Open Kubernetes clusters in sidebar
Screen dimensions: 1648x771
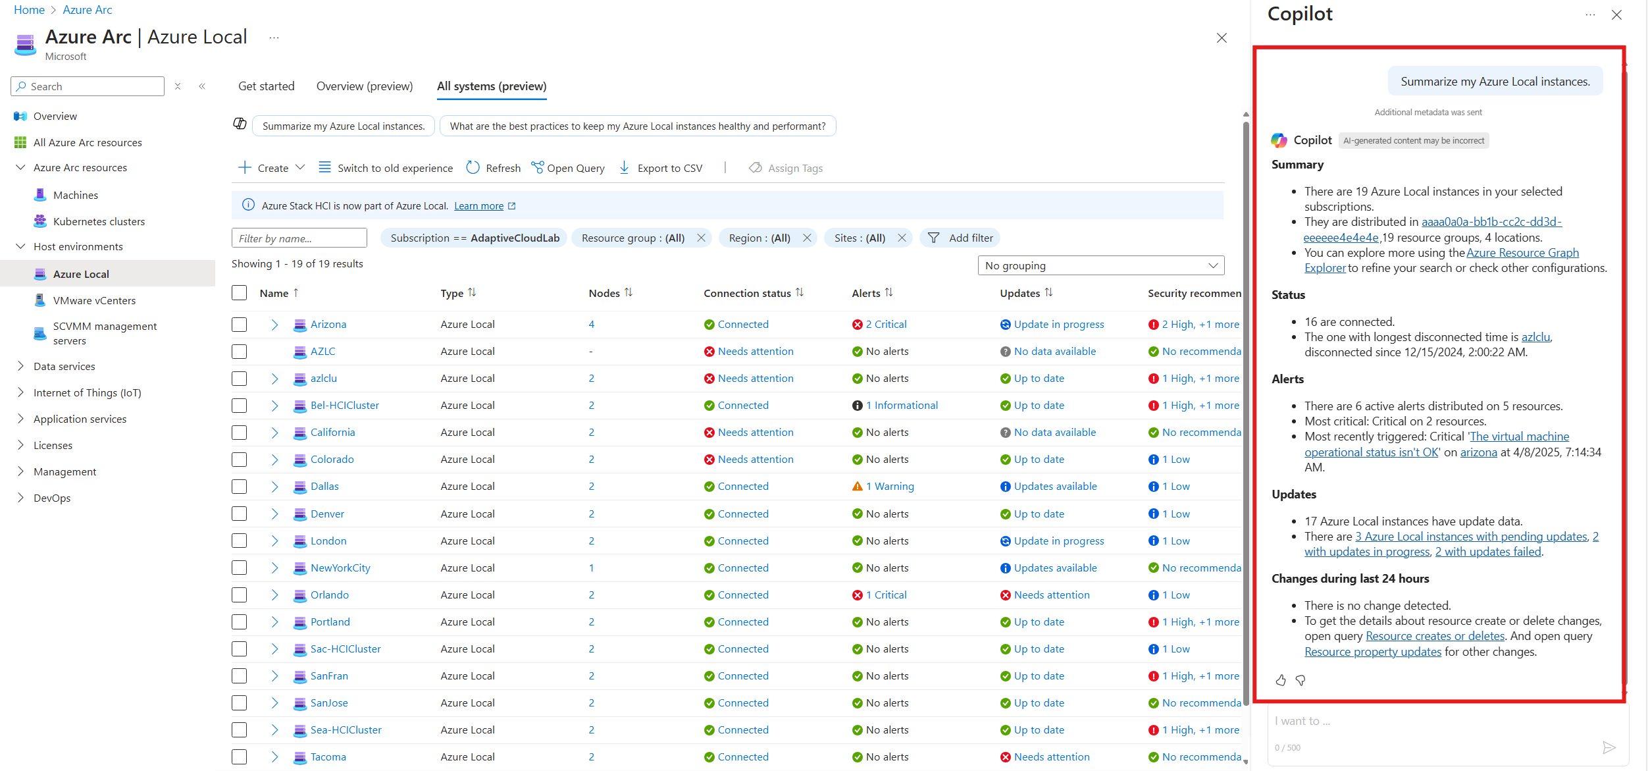99,221
